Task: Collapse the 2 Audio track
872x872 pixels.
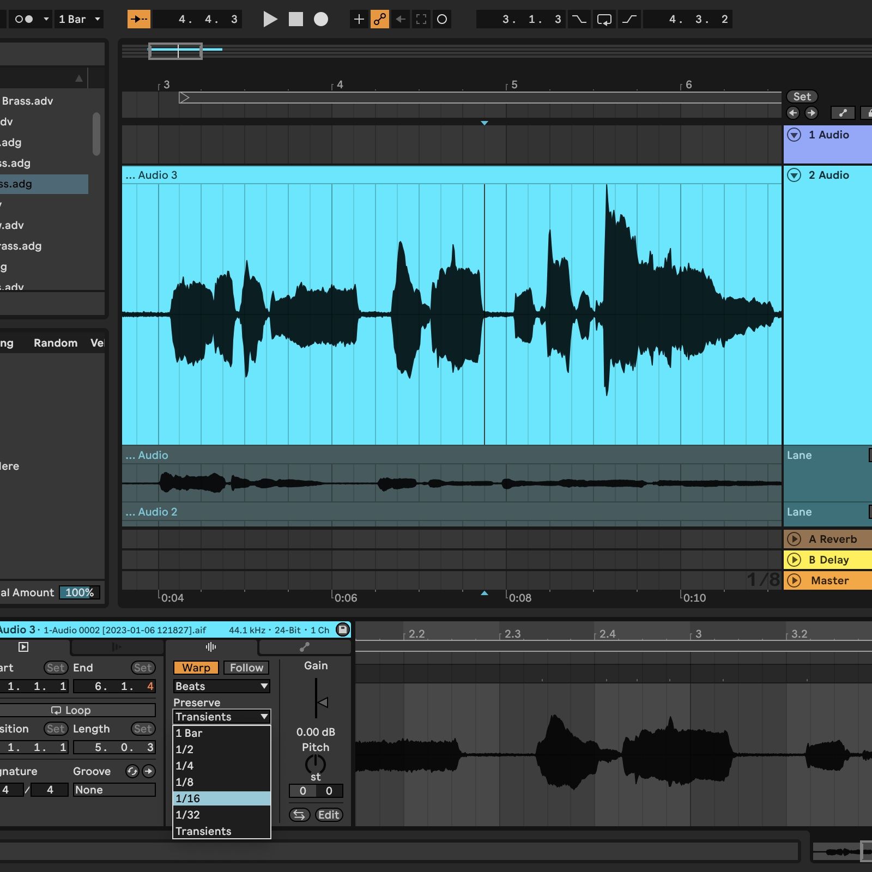Action: (795, 175)
